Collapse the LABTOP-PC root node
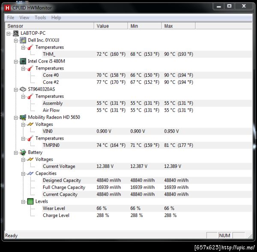Image resolution: width=257 pixels, height=252 pixels. pos(9,33)
